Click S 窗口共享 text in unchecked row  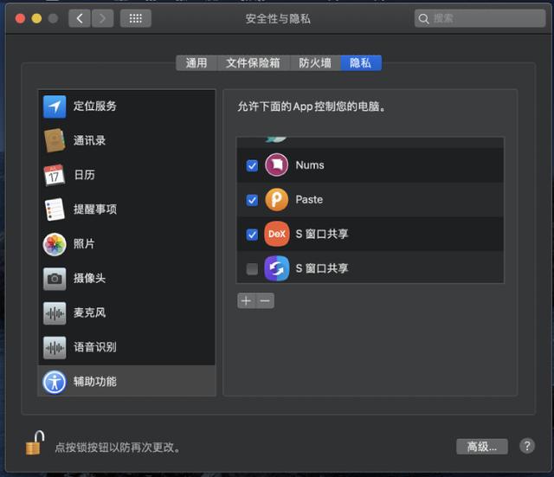pyautogui.click(x=322, y=268)
